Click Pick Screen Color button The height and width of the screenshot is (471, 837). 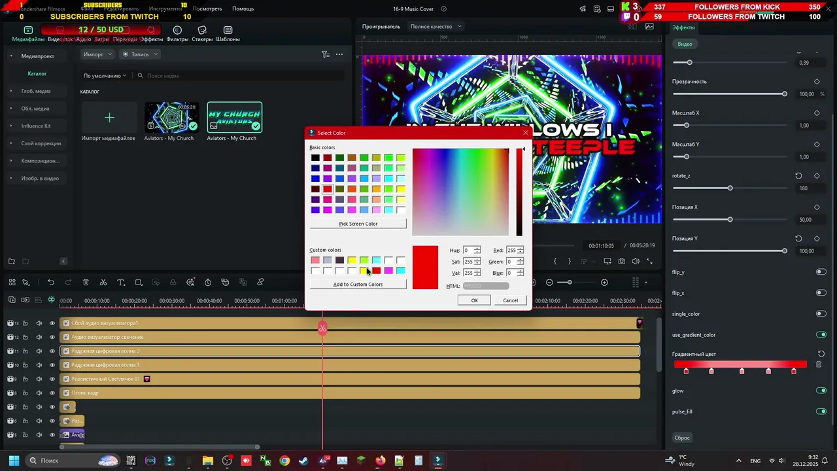point(358,224)
